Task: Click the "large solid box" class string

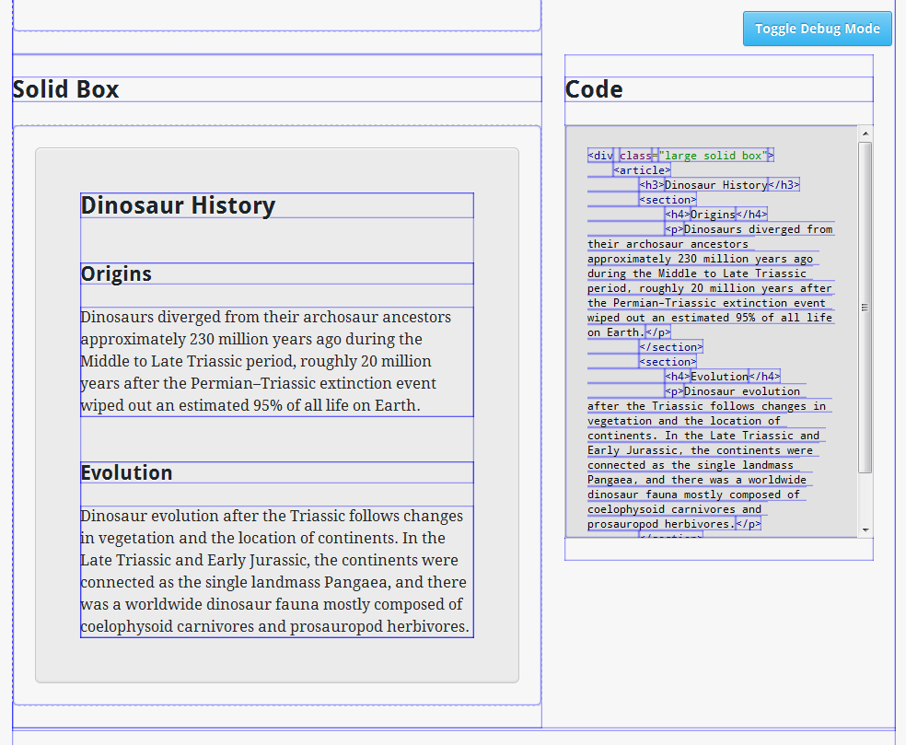Action: coord(714,156)
